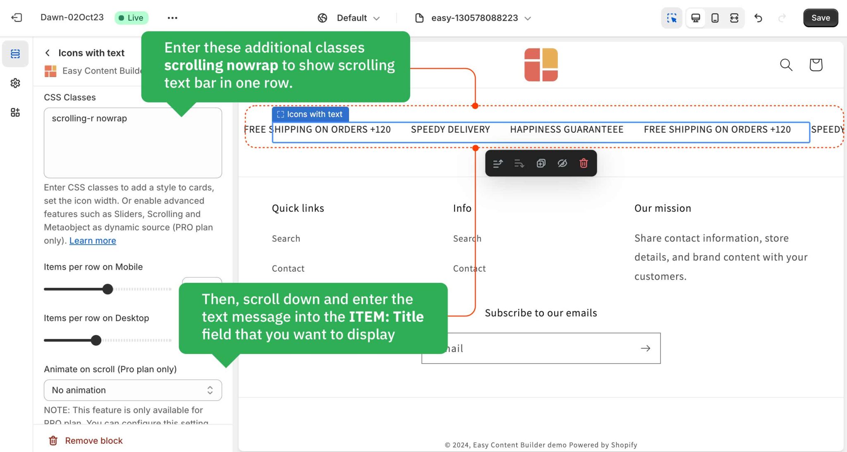Go back from Icons with text

[x=48, y=53]
